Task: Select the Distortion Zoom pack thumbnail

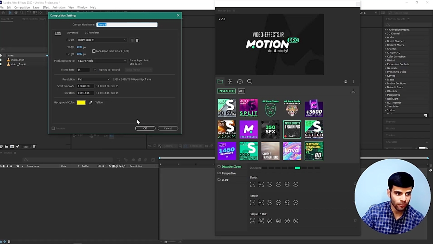Action: [x=227, y=129]
